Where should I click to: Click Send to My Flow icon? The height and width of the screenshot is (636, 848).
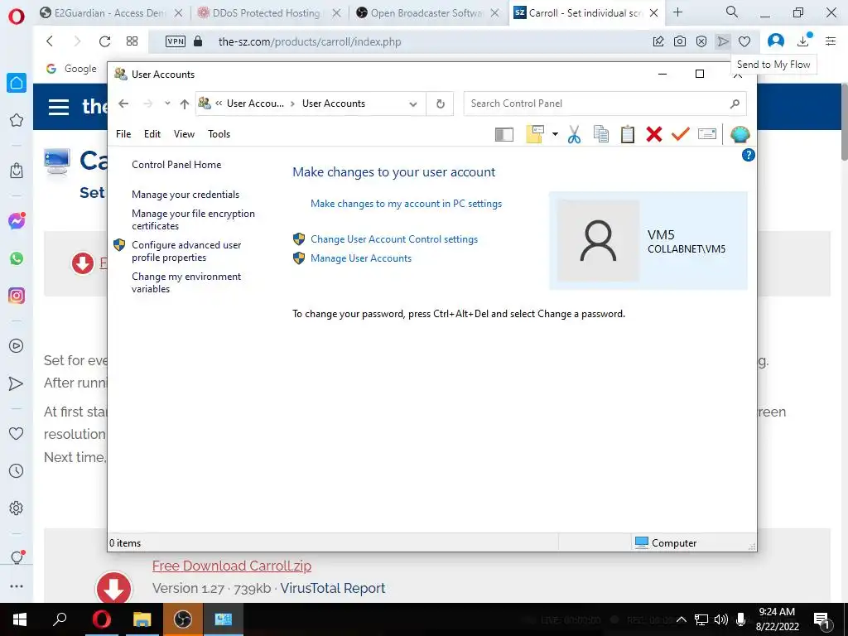point(723,41)
